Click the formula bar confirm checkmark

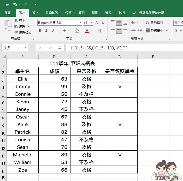[x=50, y=48]
